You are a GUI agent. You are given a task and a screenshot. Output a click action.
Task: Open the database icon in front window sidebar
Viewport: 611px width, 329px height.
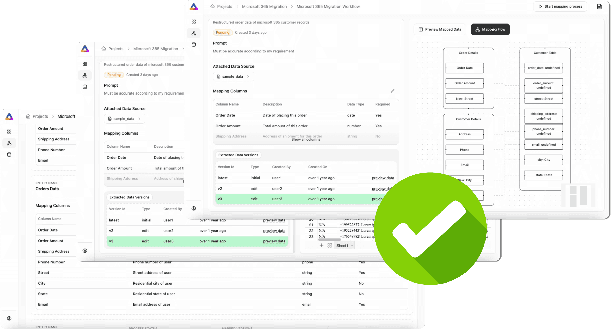(194, 45)
